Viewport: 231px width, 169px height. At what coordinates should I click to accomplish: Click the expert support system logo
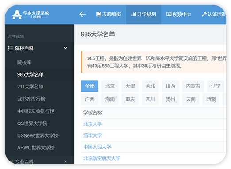pos(31,15)
